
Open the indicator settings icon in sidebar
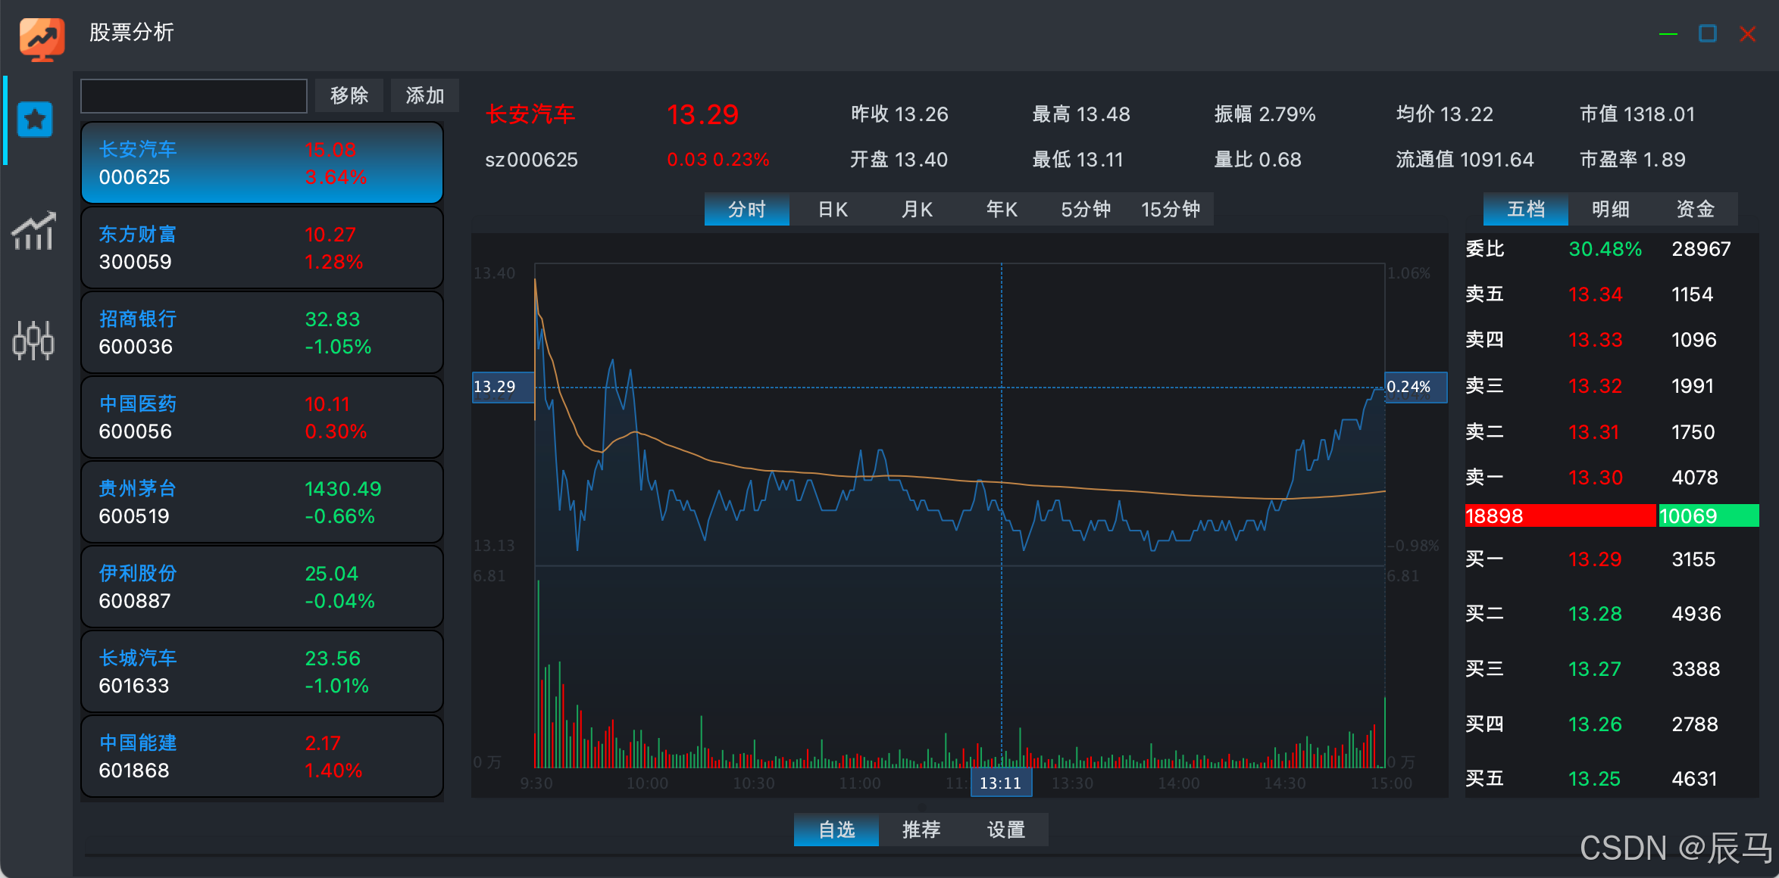[x=33, y=341]
